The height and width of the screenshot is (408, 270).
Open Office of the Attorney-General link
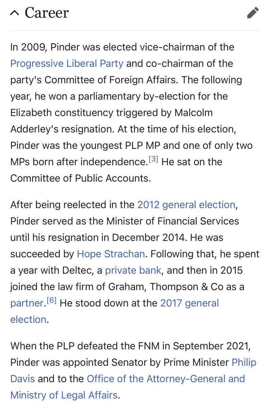166,378
